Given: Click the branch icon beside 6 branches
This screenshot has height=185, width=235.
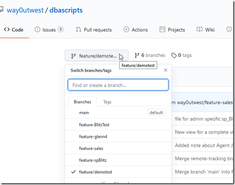Looking at the screenshot, I should (x=137, y=55).
